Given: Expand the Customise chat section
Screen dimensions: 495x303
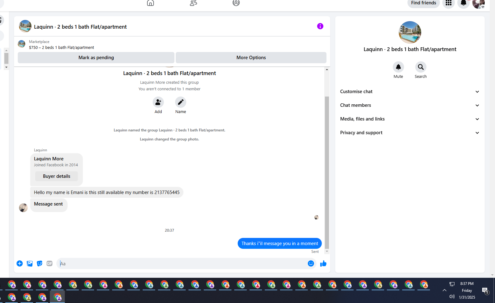Looking at the screenshot, I should [x=410, y=92].
